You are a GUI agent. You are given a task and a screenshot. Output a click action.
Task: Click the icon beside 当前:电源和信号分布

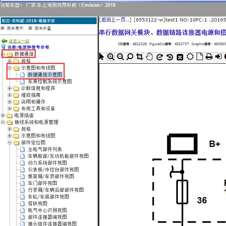(3, 47)
